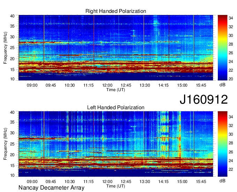Image resolution: width=237 pixels, height=192 pixels.
Task: Click the 09:00 time tick of Left Handed plot
Action: 32,182
